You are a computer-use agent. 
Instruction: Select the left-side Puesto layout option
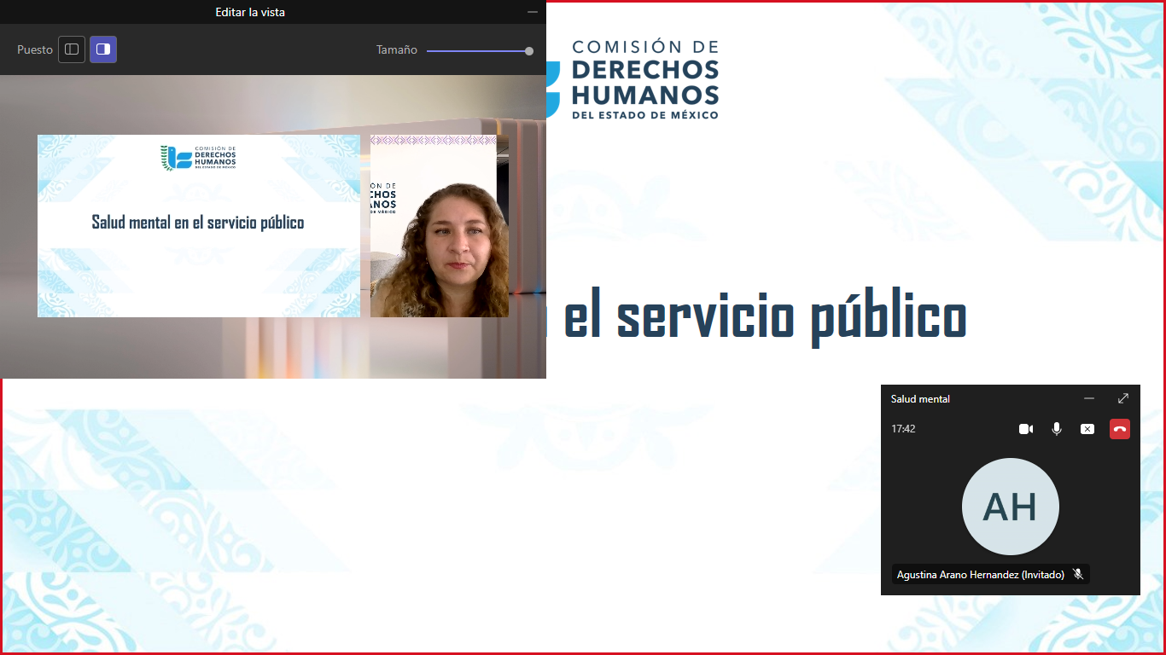coord(72,49)
